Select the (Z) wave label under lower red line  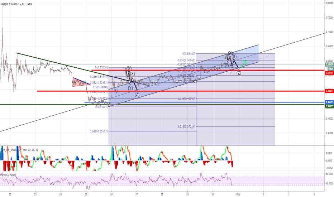click(x=137, y=95)
